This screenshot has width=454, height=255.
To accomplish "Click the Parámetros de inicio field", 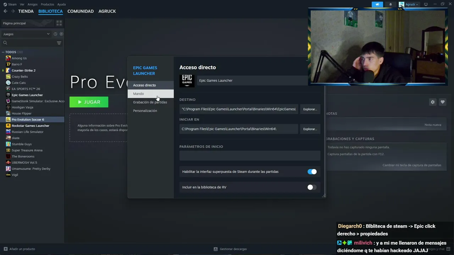I will click(250, 155).
